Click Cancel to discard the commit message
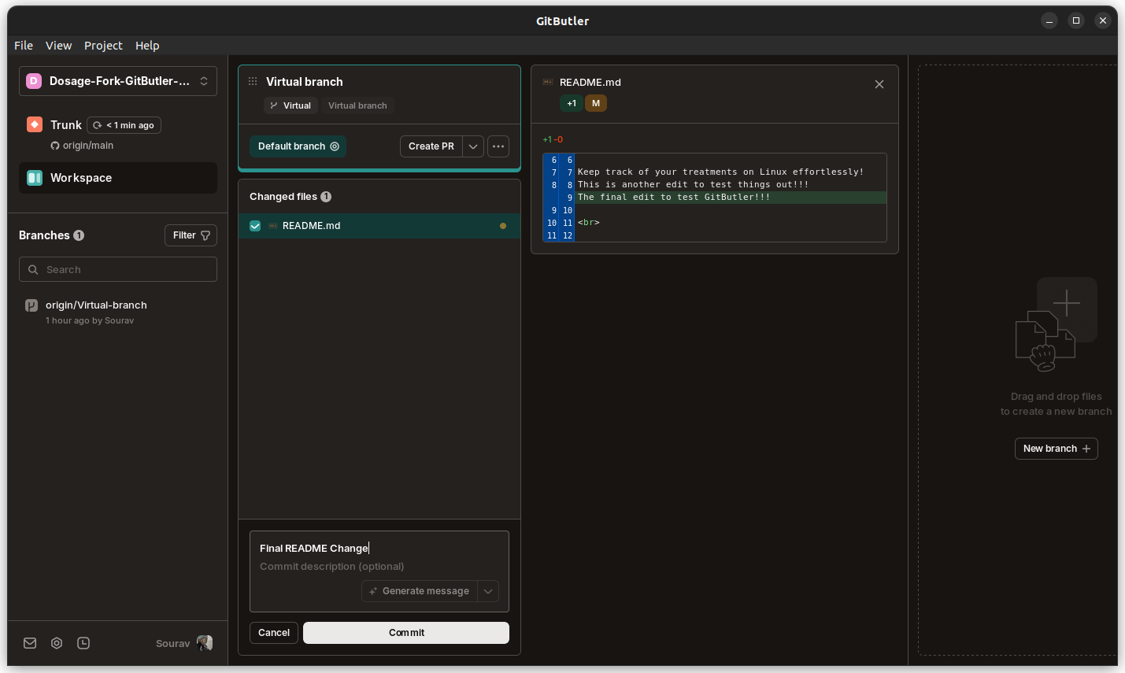1125x673 pixels. pyautogui.click(x=273, y=632)
